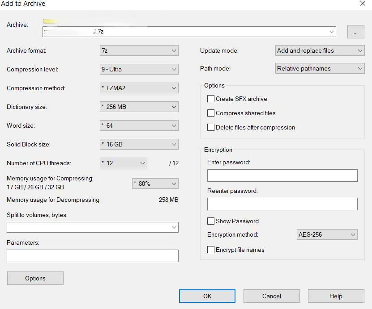
Task: Expand the Word size dropdown
Action: [139, 125]
